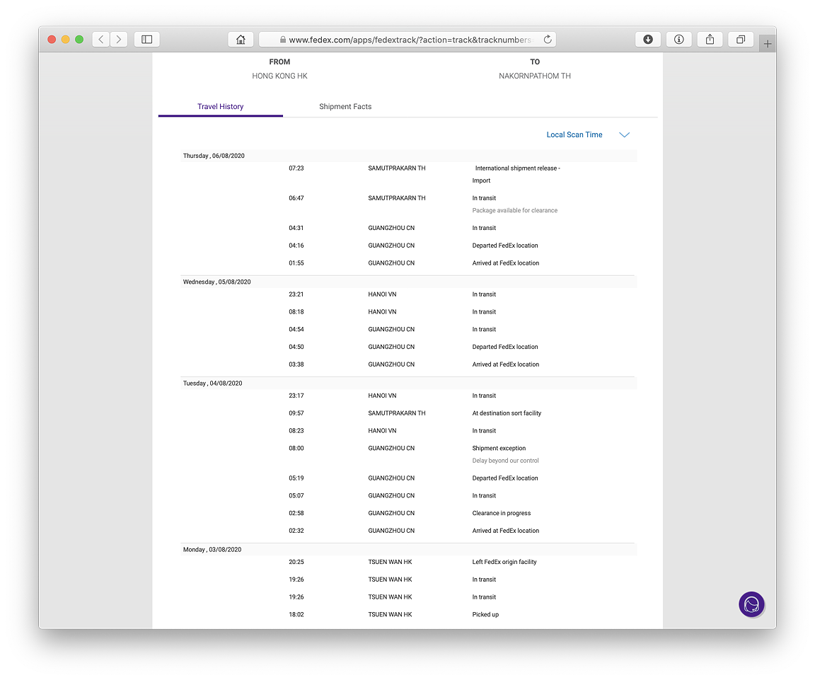Select 'Delay beyond our control' note
This screenshot has height=680, width=815.
[505, 461]
